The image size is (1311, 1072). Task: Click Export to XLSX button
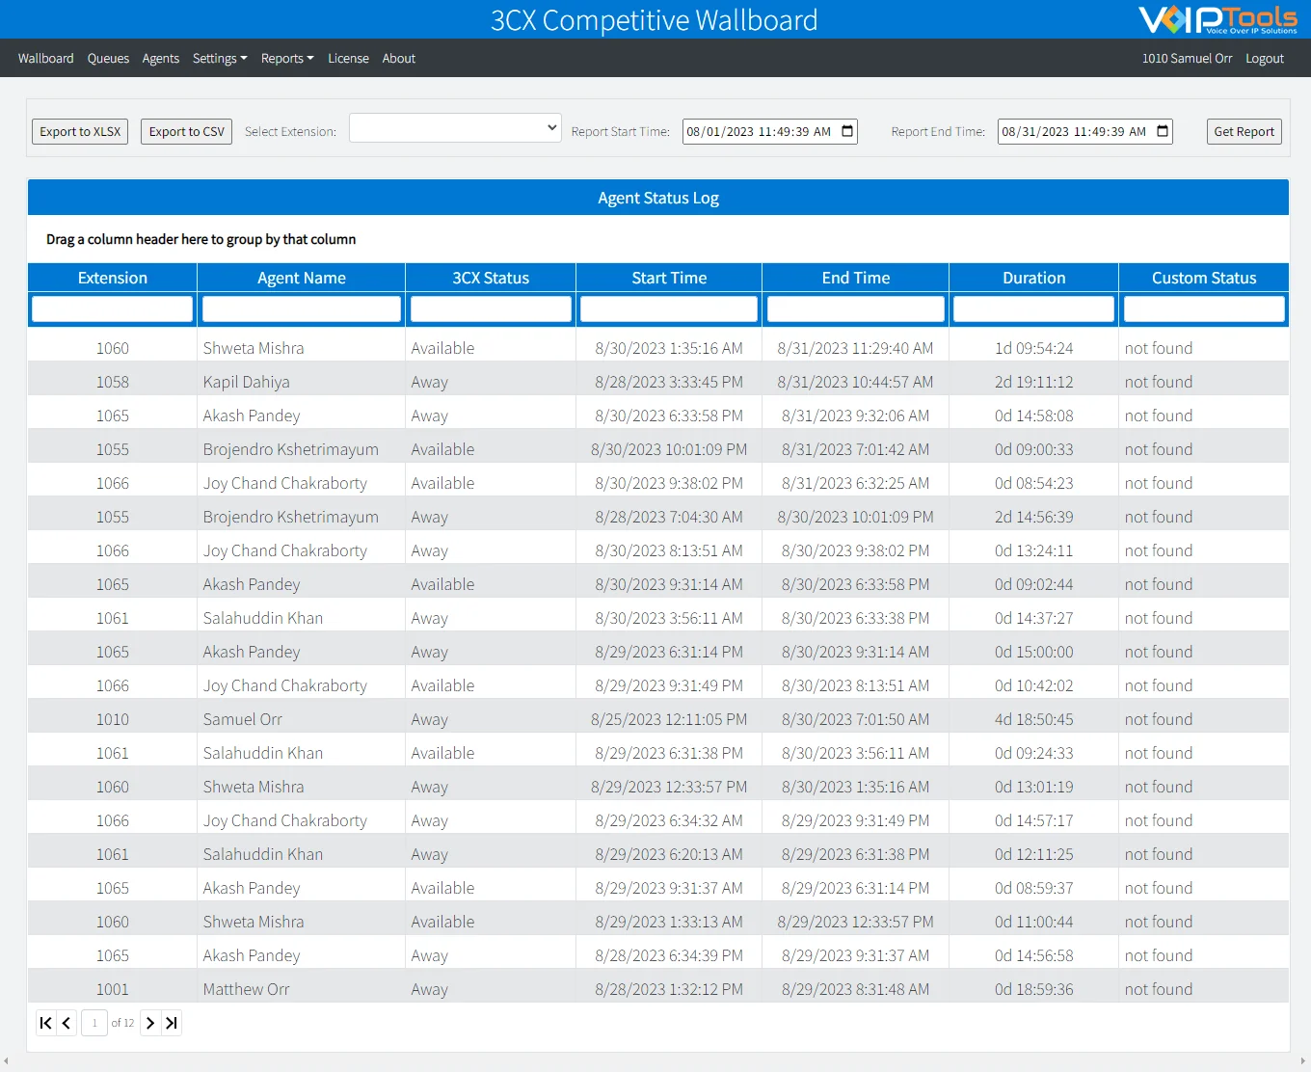pyautogui.click(x=80, y=131)
